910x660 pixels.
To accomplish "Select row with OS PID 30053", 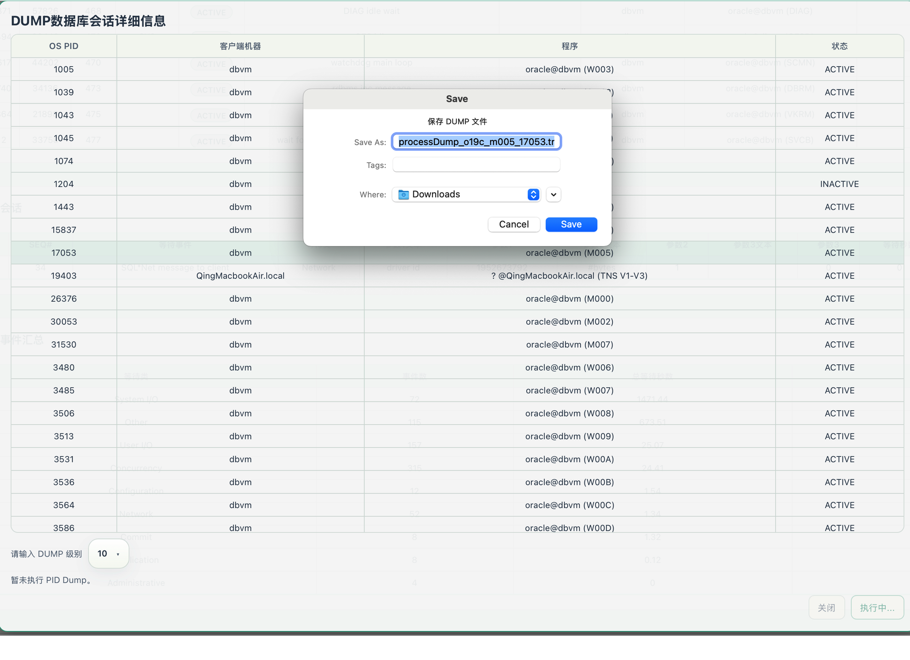I will pos(457,322).
